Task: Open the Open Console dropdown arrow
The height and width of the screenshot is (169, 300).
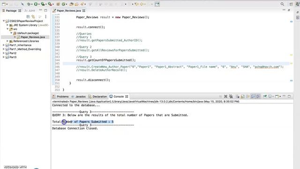Action: pyautogui.click(x=280, y=97)
